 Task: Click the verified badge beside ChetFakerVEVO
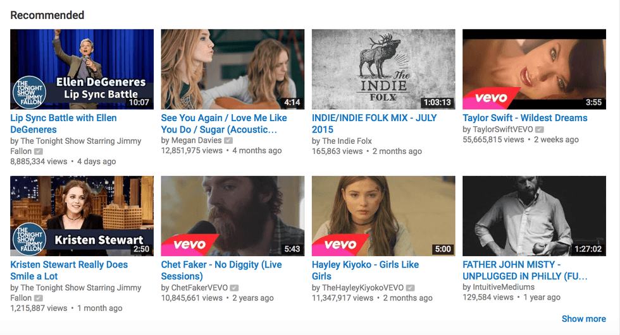(x=234, y=288)
